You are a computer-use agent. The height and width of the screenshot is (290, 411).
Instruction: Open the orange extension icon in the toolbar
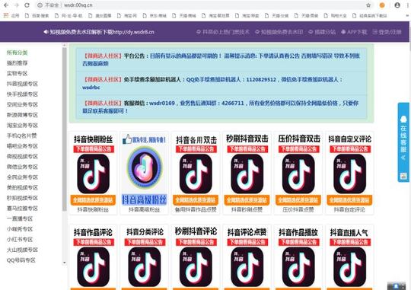point(382,5)
